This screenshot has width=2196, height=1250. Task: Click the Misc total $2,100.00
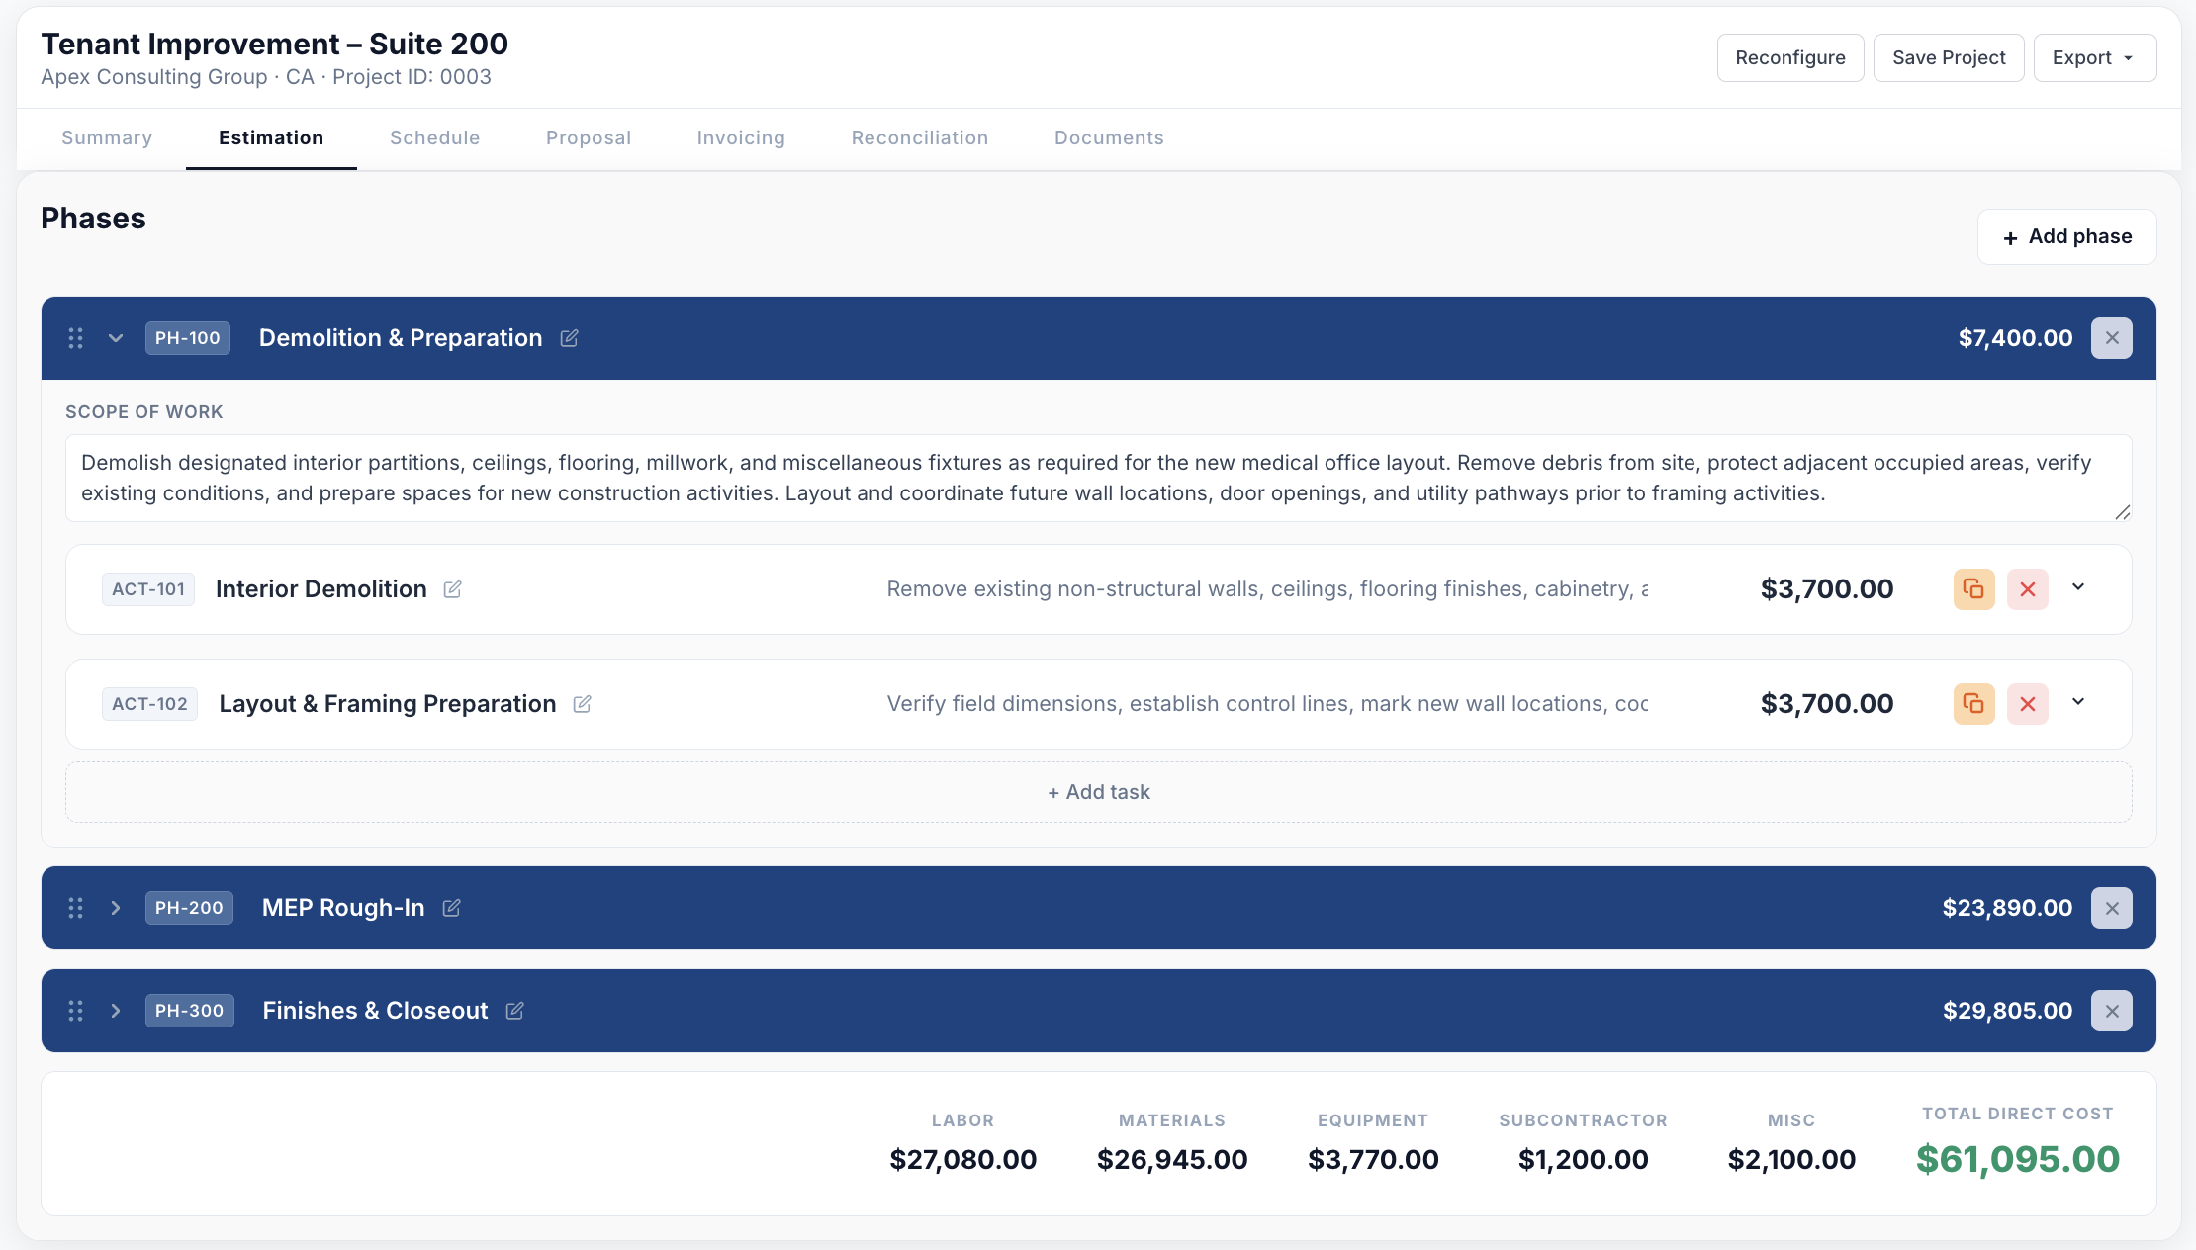(1791, 1159)
